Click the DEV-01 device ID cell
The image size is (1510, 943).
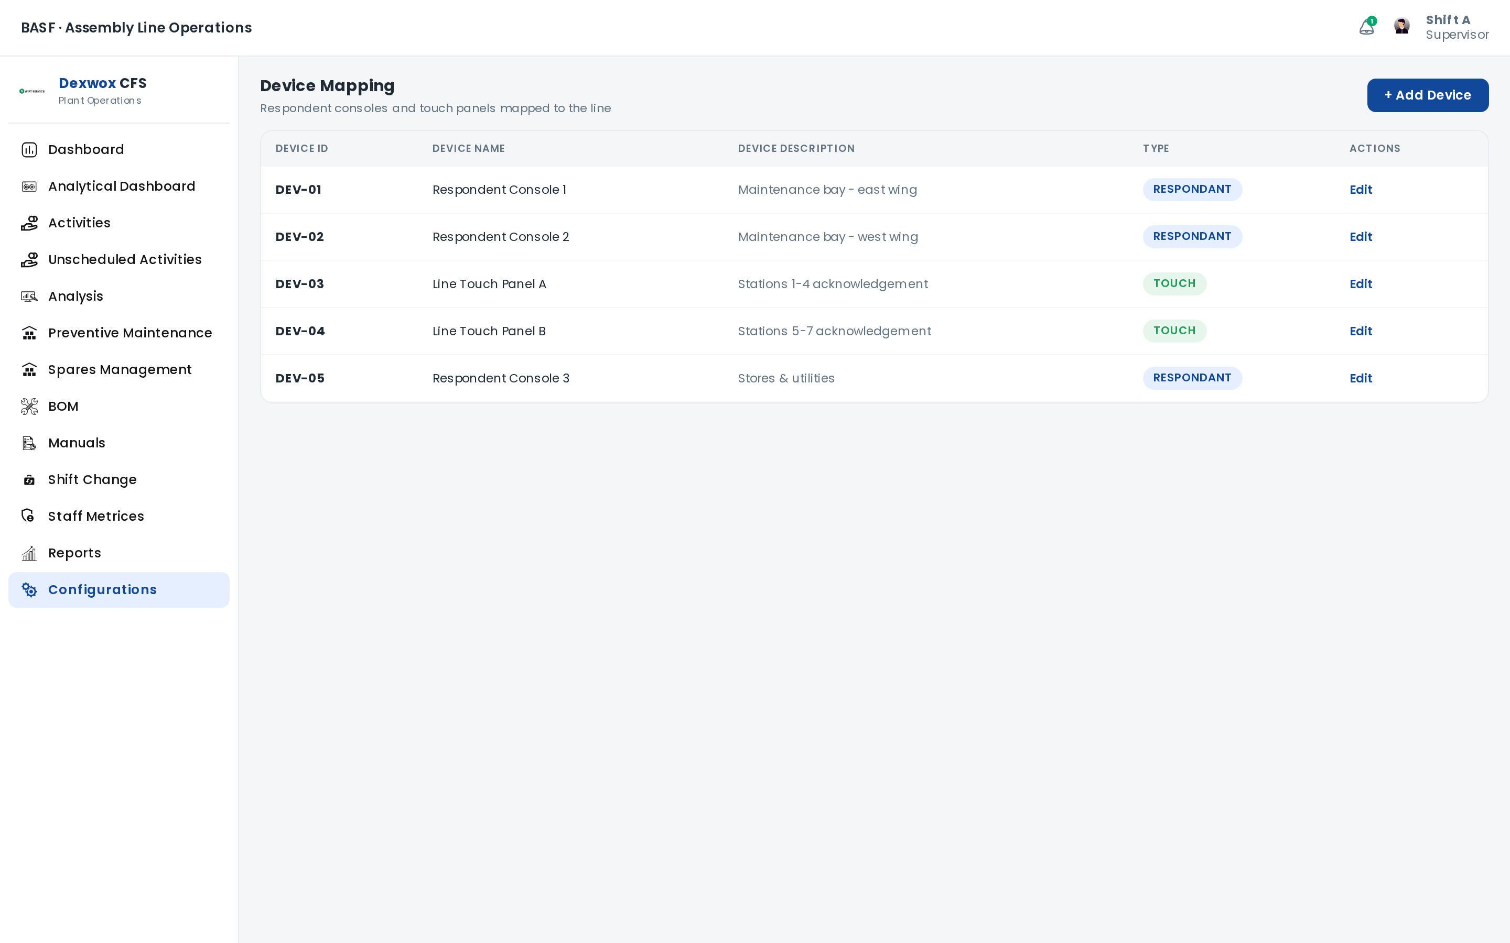298,190
